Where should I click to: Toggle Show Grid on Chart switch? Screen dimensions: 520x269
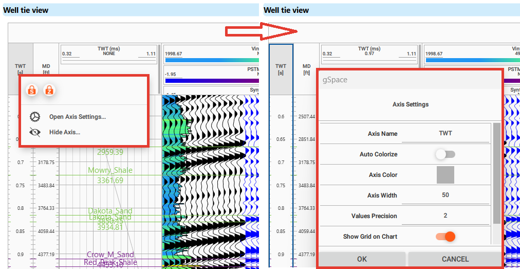(x=445, y=237)
